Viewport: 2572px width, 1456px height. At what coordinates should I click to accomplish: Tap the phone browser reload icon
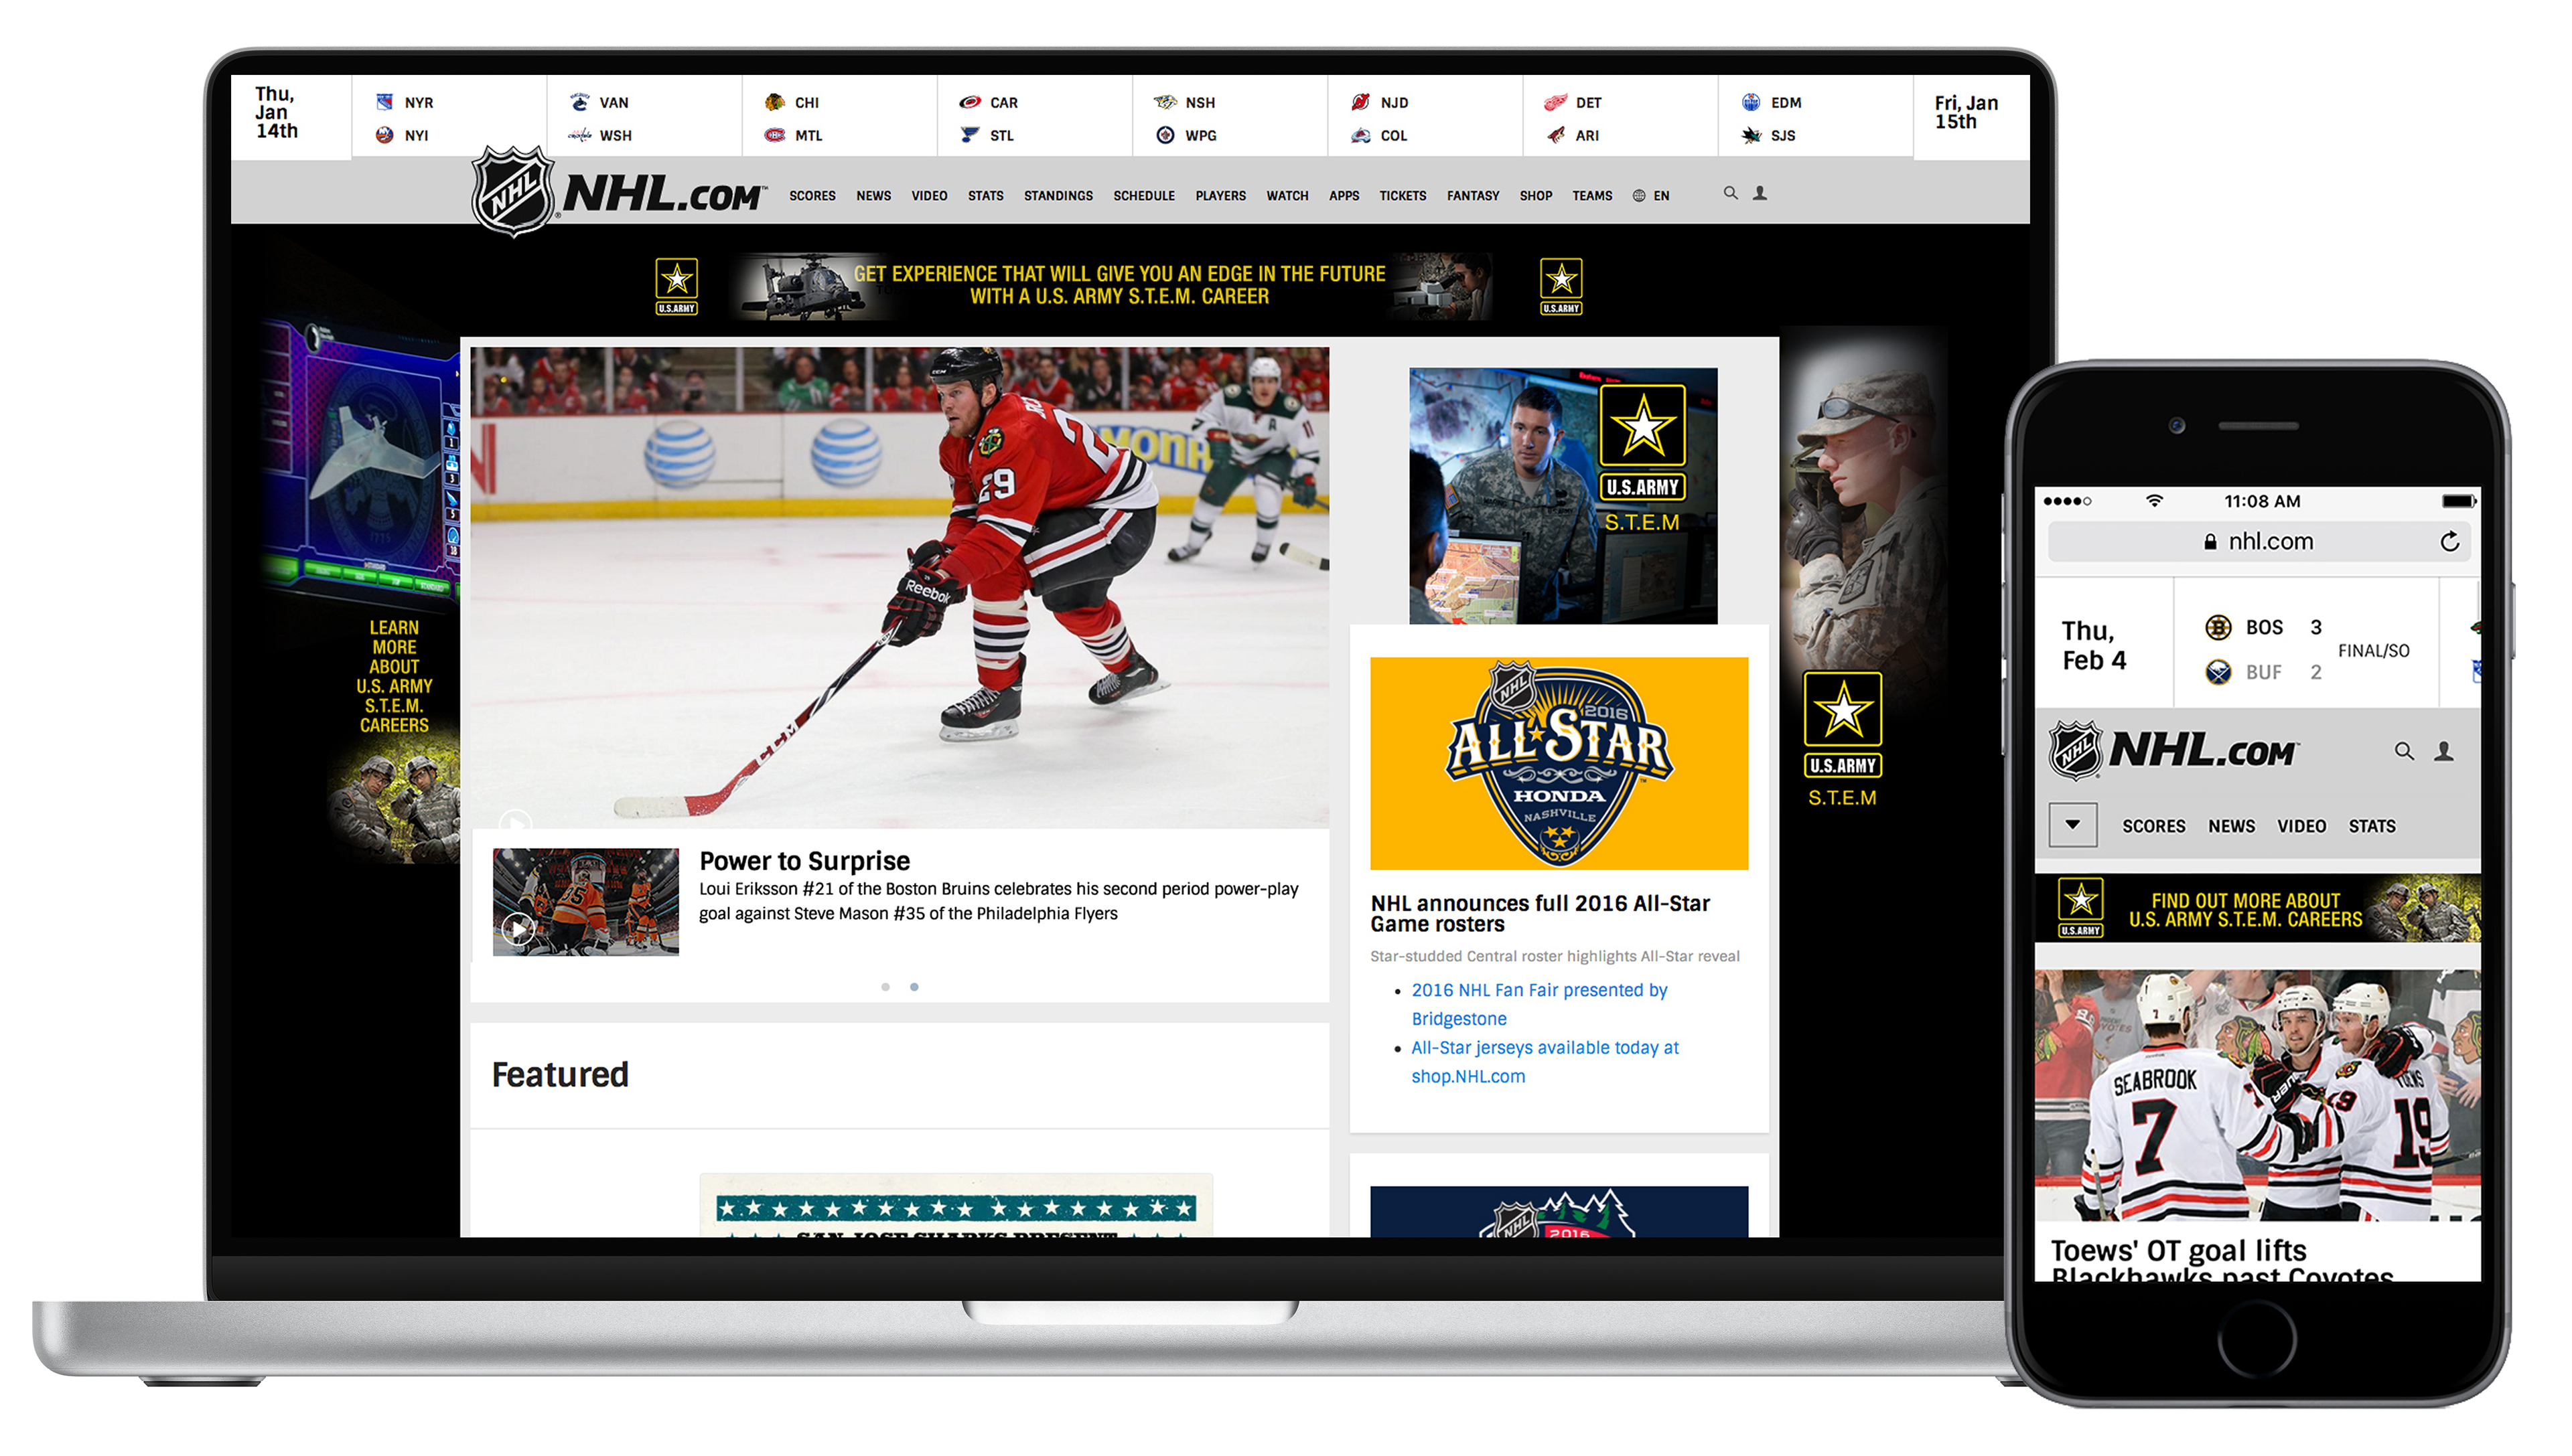(2449, 542)
